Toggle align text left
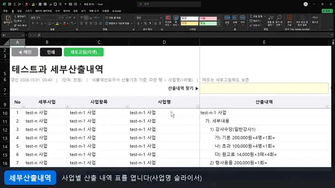The image size is (335, 188). click(x=82, y=23)
